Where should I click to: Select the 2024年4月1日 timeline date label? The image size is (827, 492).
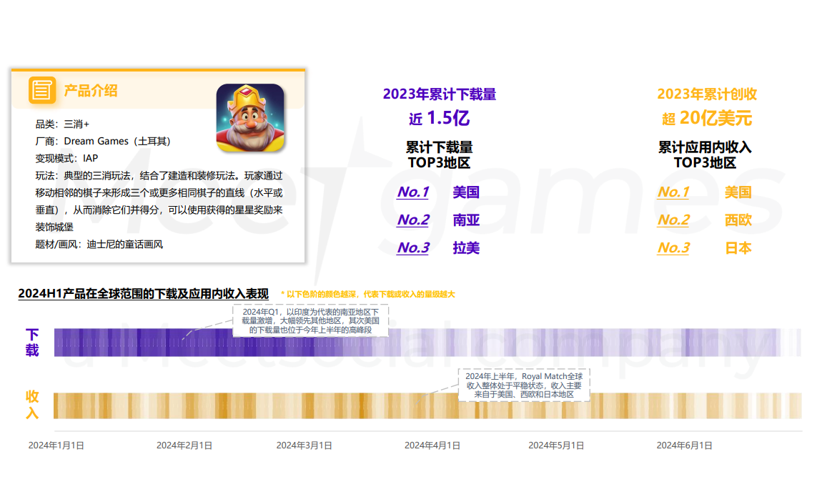[x=432, y=446]
